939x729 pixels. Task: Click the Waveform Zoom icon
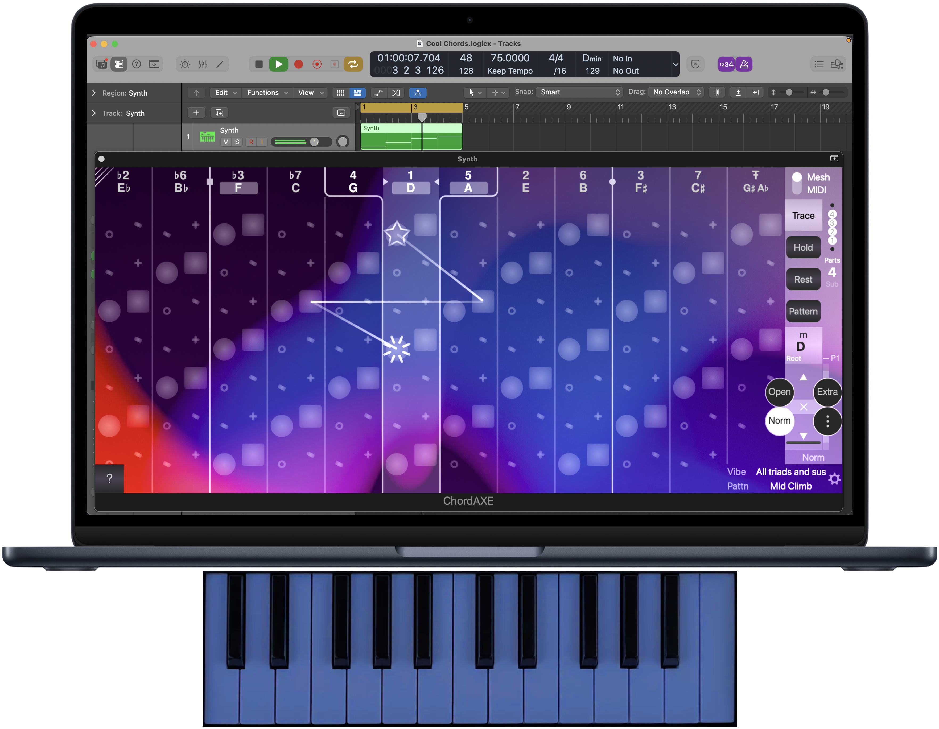717,92
